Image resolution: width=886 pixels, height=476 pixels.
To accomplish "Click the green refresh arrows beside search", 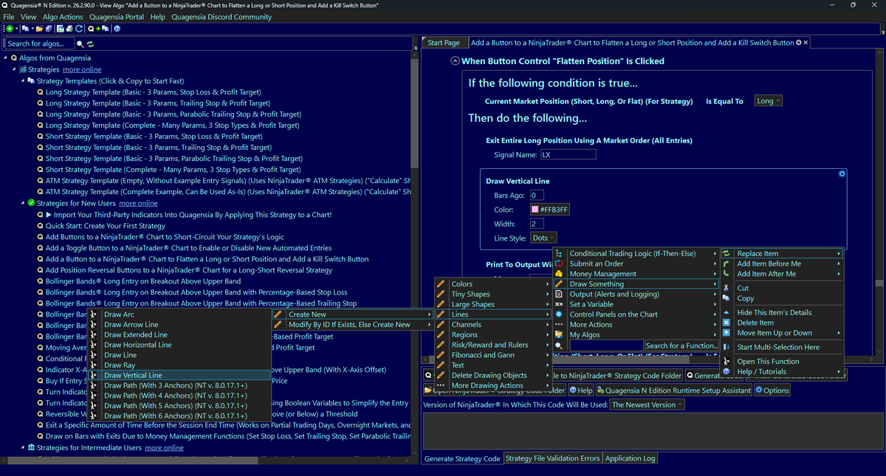I will [x=90, y=44].
